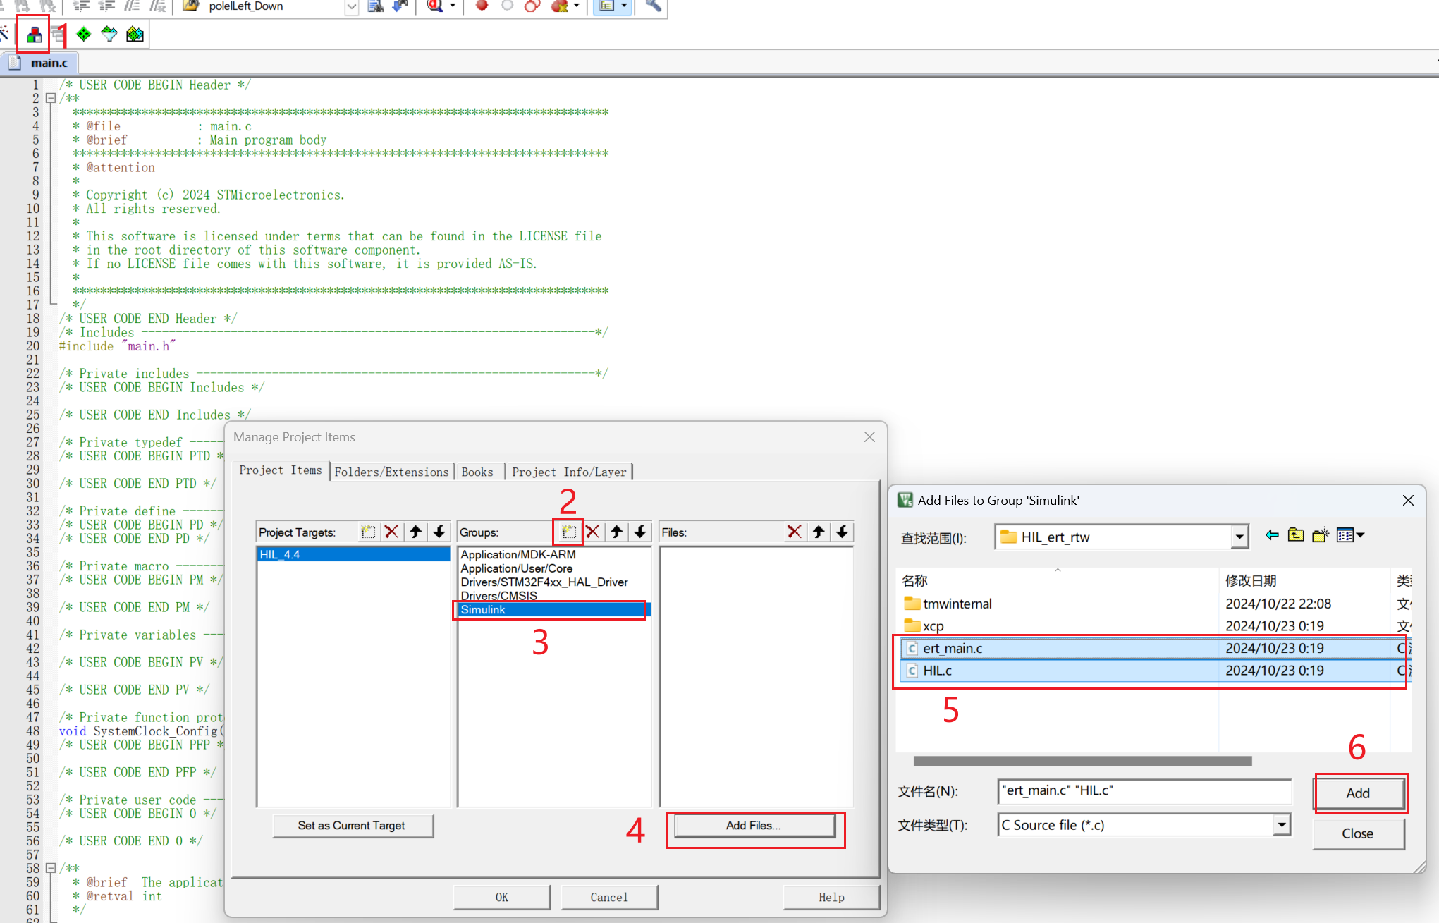This screenshot has height=923, width=1439.
Task: Open the polelLeft_Down target dropdown
Action: pyautogui.click(x=351, y=7)
